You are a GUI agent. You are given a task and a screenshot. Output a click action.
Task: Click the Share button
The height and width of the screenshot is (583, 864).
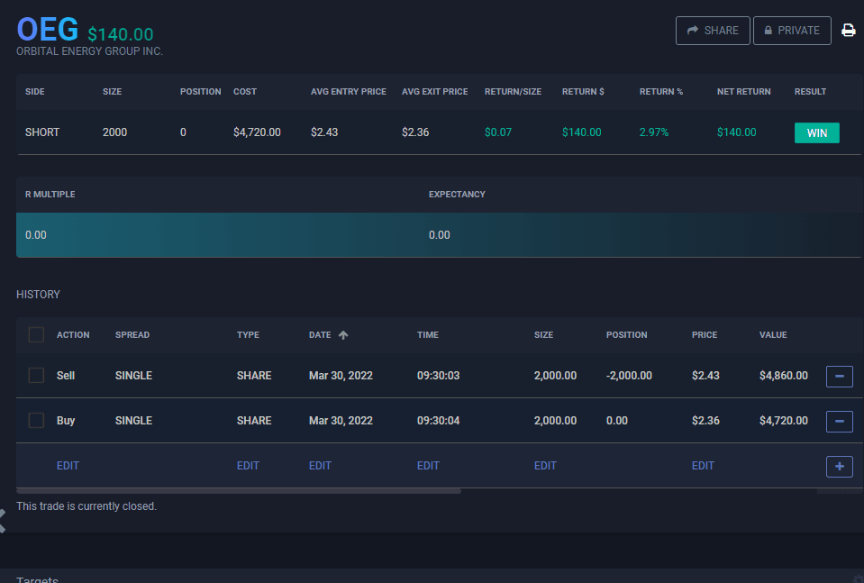click(713, 31)
